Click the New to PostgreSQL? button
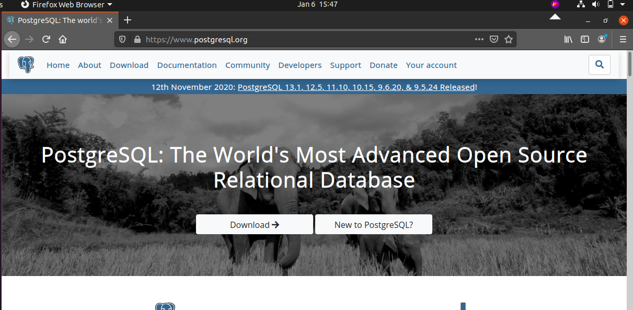The image size is (633, 310). click(373, 225)
